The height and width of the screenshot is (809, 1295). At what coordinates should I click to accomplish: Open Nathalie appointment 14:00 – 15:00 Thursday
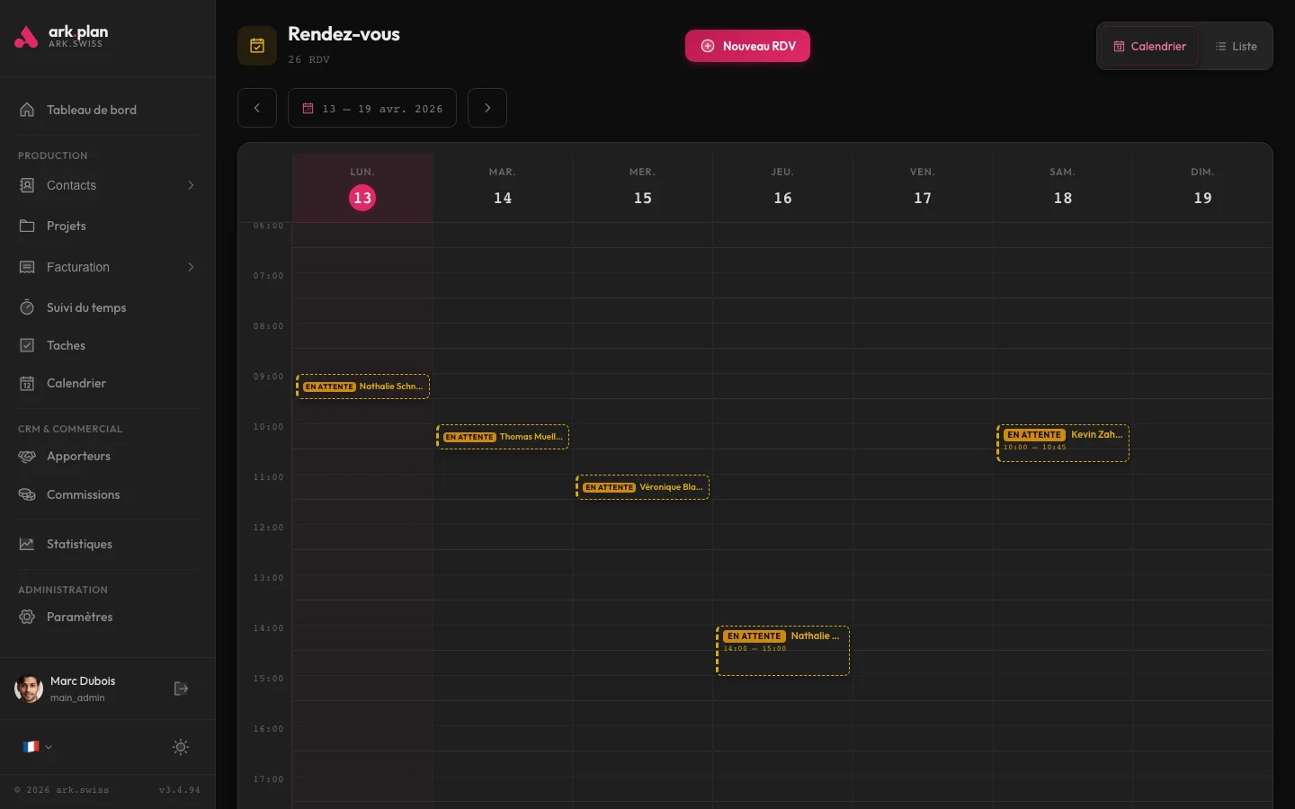click(x=782, y=651)
